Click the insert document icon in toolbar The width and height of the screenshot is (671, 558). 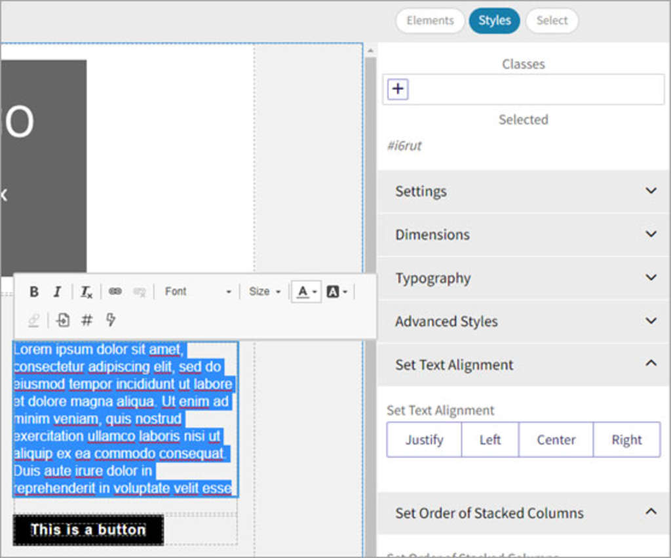coord(63,320)
